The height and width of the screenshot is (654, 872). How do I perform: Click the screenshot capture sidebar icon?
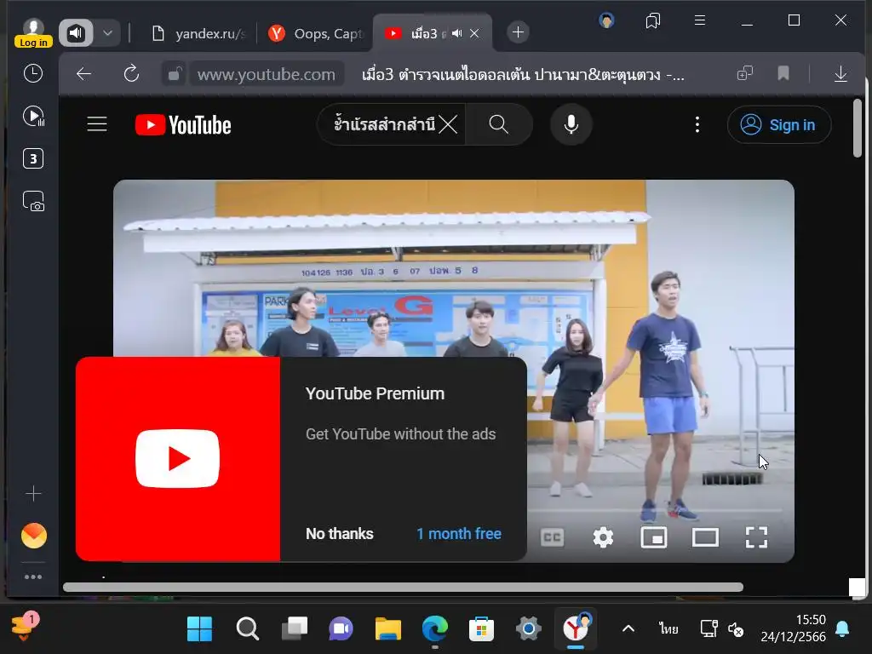(x=33, y=201)
